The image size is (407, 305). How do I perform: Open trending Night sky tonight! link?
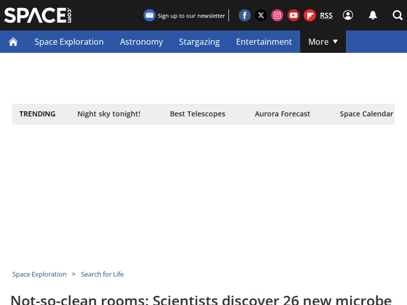(x=109, y=114)
